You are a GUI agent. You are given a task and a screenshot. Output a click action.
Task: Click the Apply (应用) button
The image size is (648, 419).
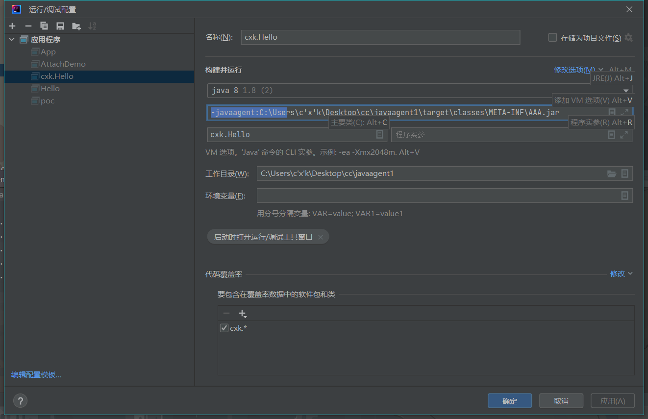coord(613,401)
